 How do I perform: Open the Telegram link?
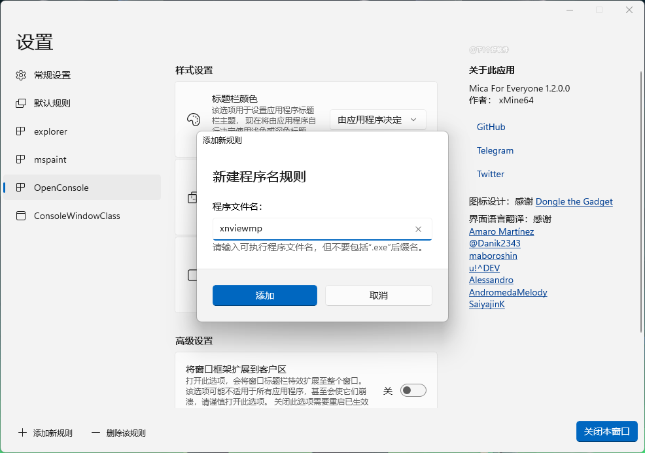pyautogui.click(x=495, y=150)
